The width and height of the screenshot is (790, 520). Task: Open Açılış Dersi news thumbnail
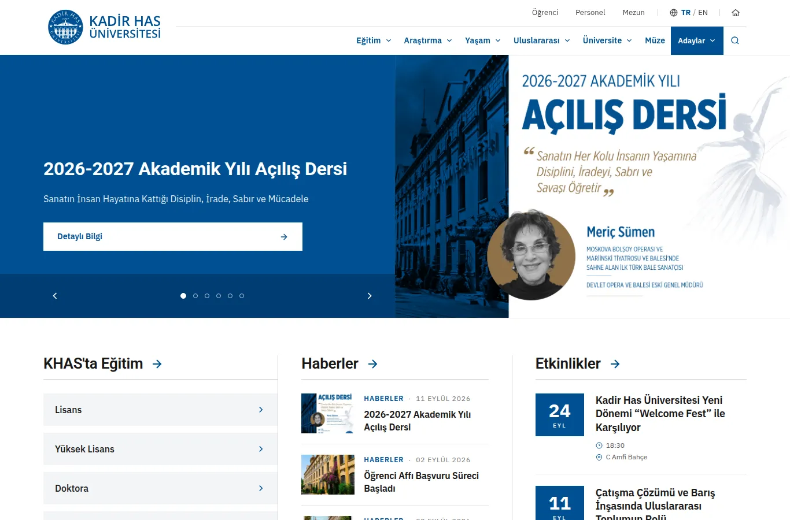point(328,413)
